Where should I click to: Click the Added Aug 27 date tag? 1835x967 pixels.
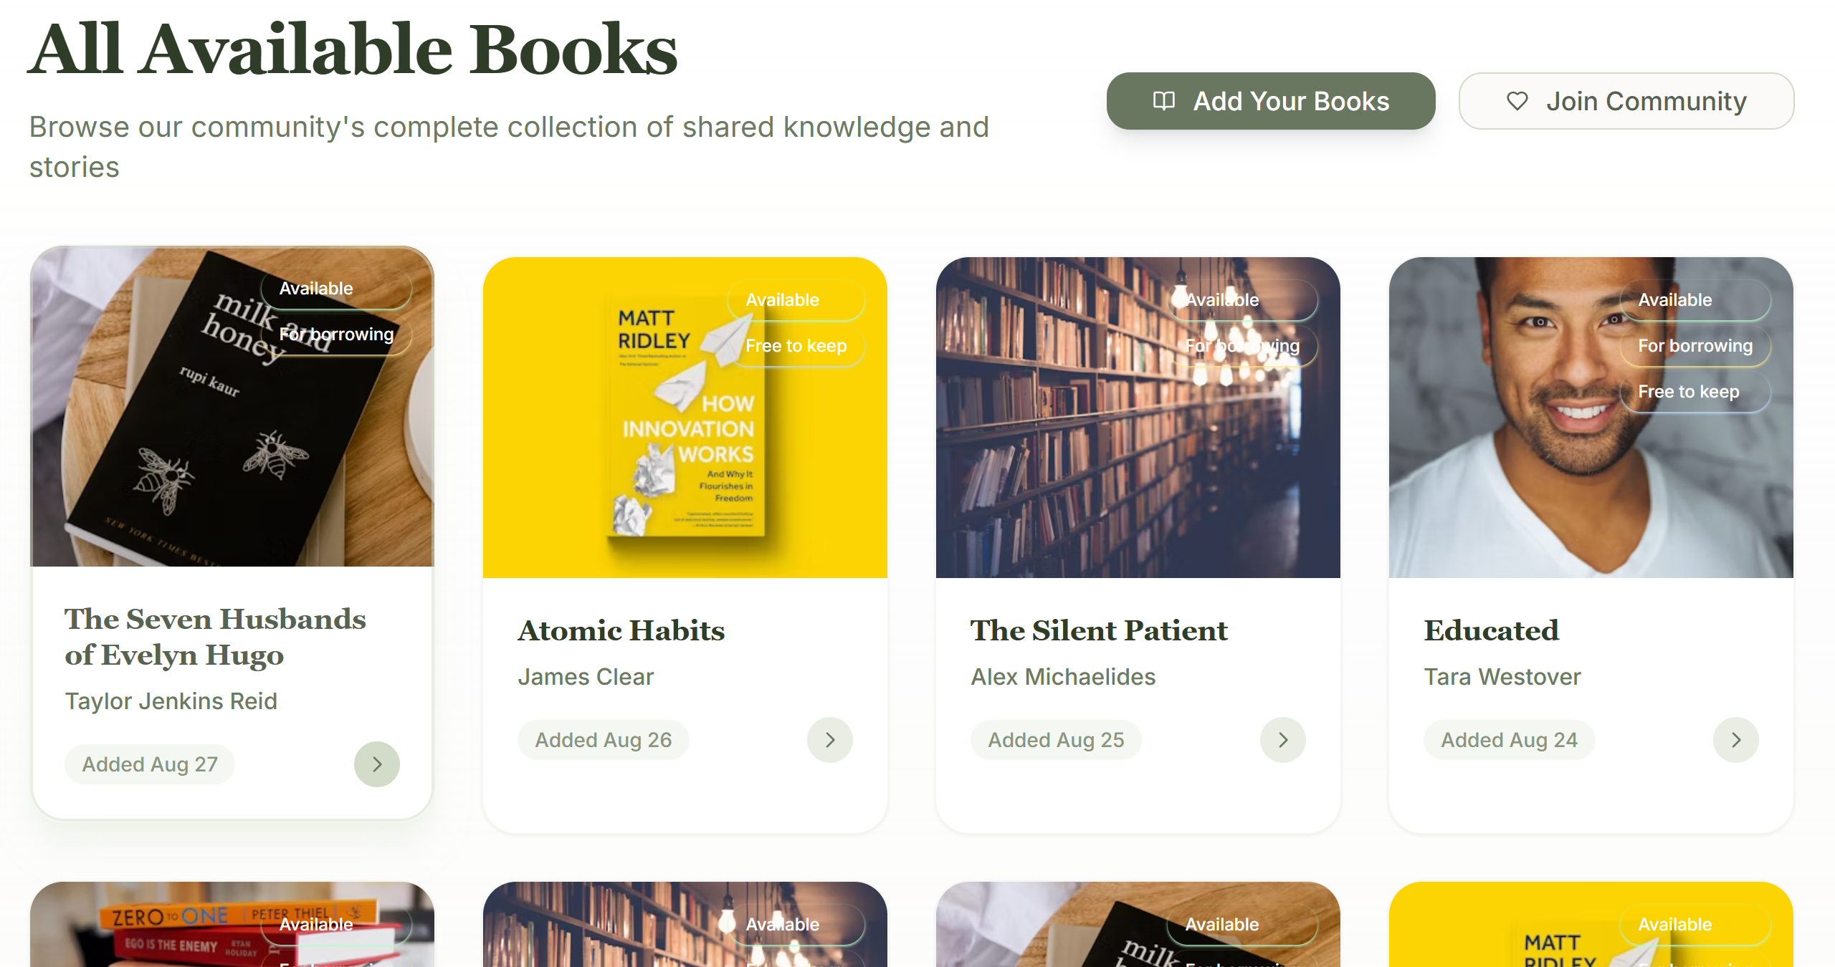(150, 764)
